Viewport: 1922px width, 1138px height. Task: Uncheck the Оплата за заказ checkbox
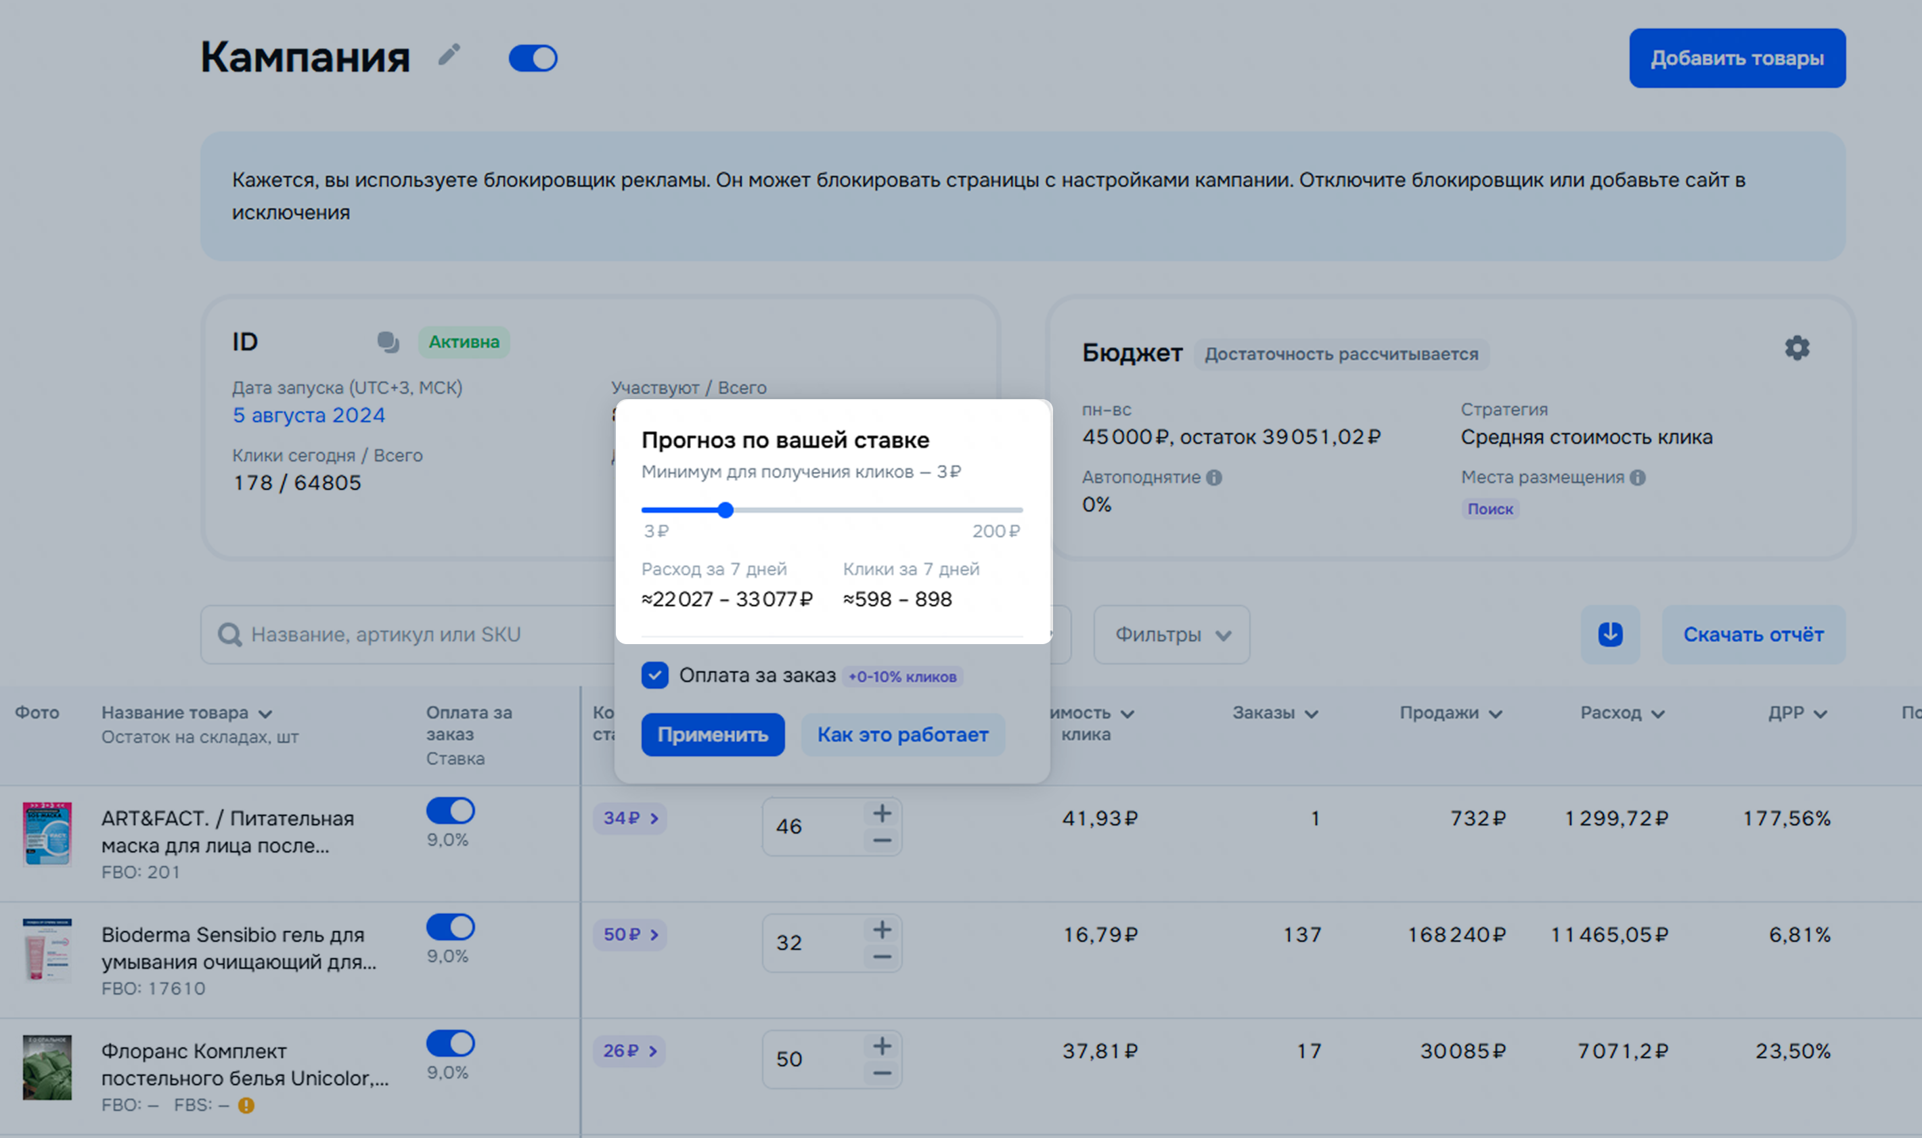tap(655, 676)
